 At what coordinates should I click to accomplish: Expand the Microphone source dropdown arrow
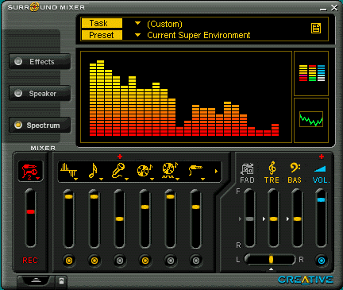pos(127,180)
